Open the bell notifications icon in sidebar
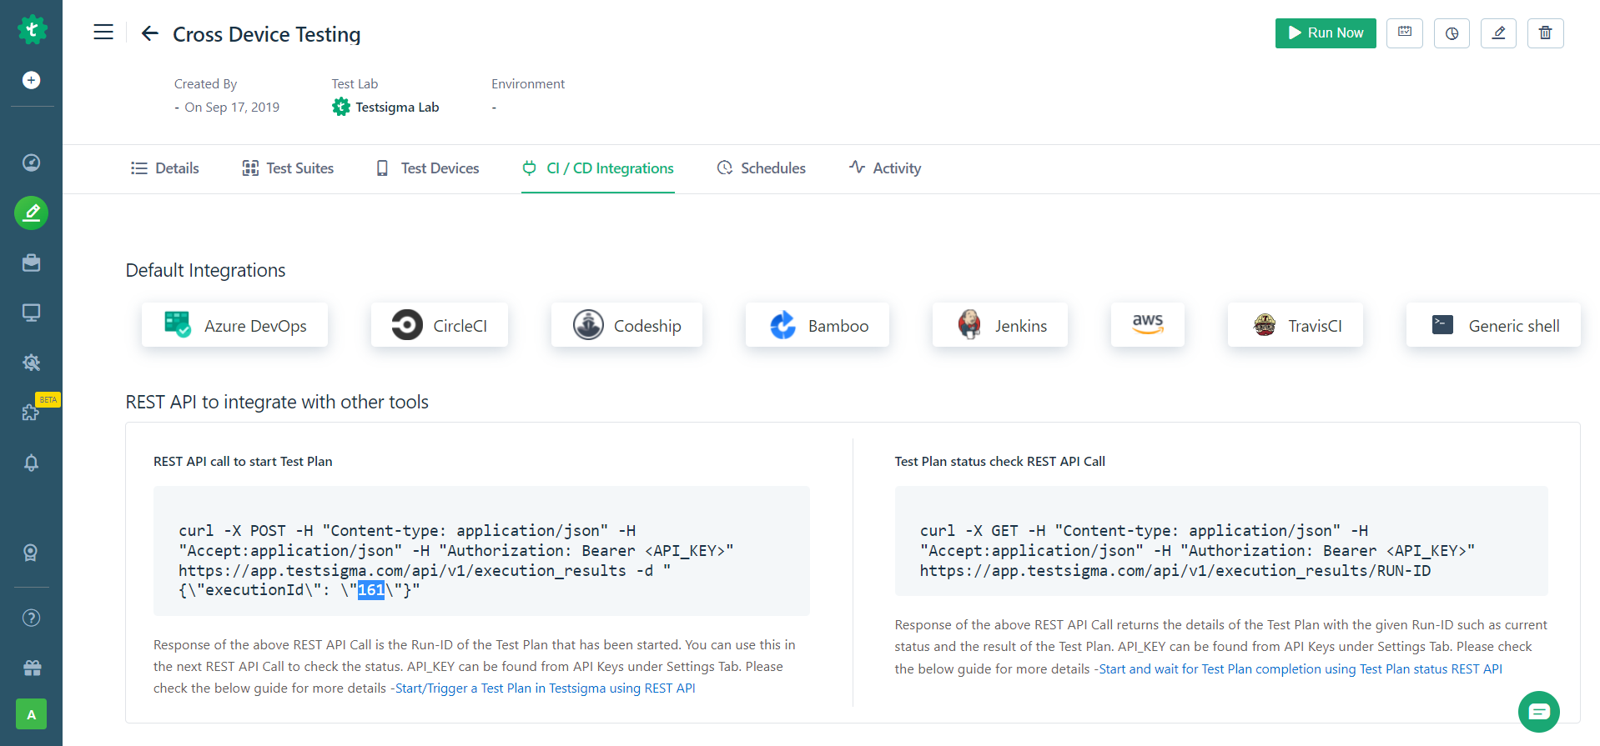1600x746 pixels. (31, 463)
